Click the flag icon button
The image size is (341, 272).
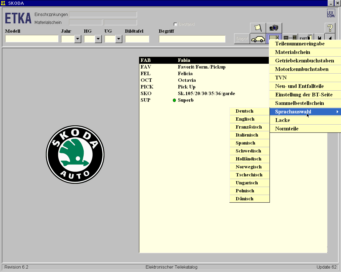258,28
